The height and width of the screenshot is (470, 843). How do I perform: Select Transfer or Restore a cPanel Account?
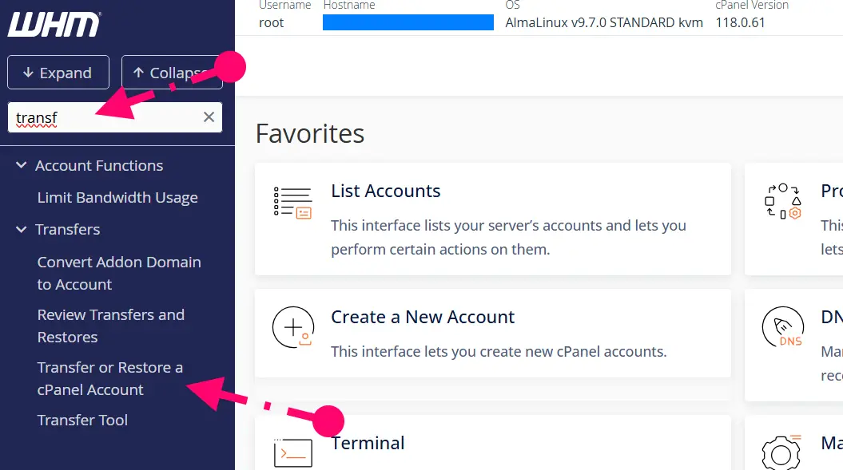point(109,378)
